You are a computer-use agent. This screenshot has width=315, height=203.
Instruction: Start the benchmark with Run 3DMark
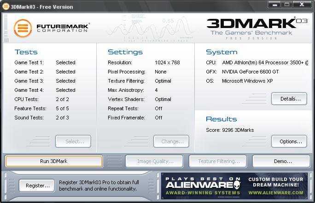pos(53,161)
